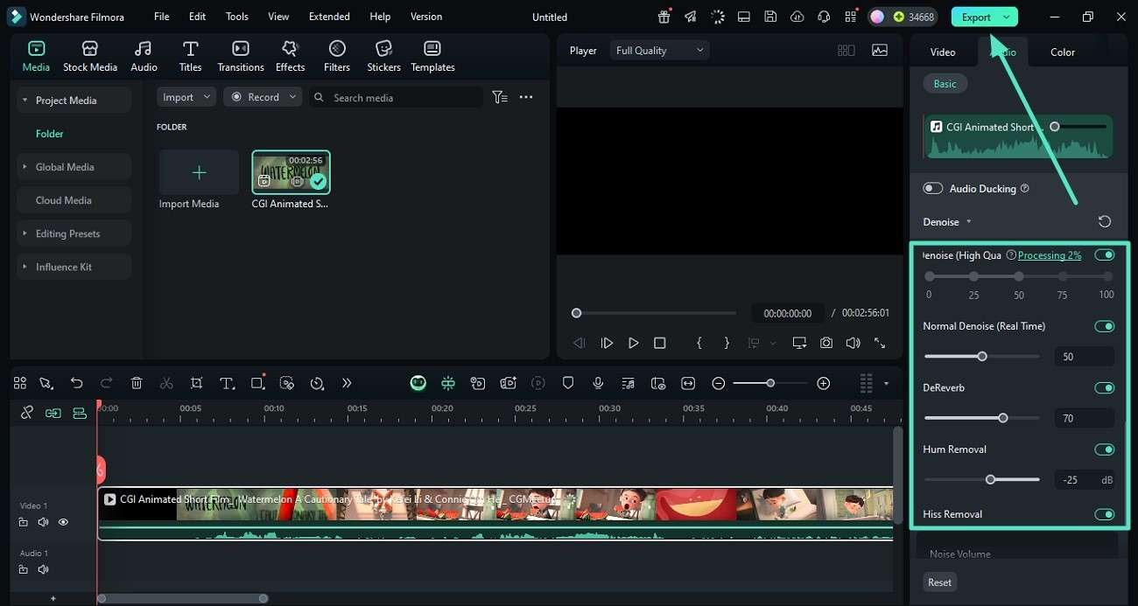Switch to the Color properties tab

coord(1063,52)
